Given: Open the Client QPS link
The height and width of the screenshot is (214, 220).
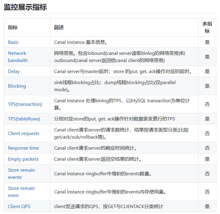Looking at the screenshot, I should (19, 207).
